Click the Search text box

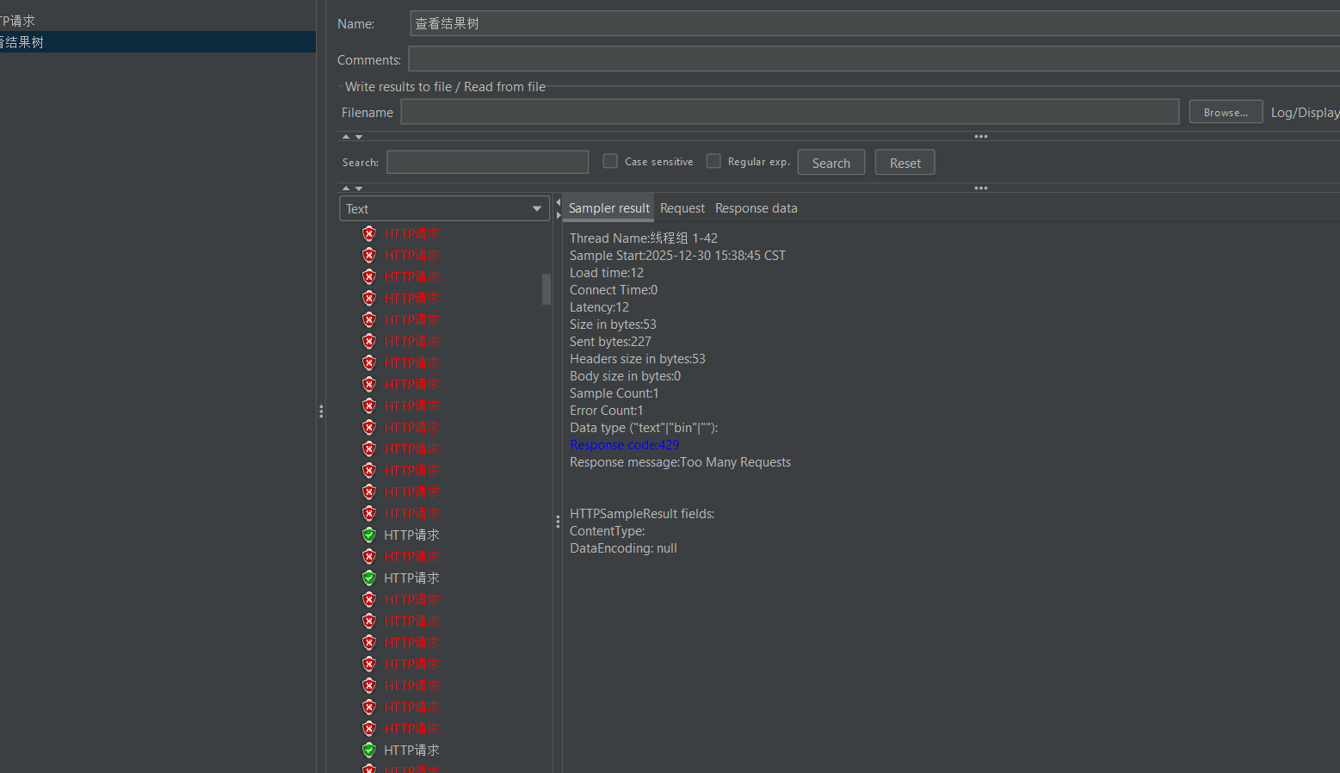click(x=487, y=162)
